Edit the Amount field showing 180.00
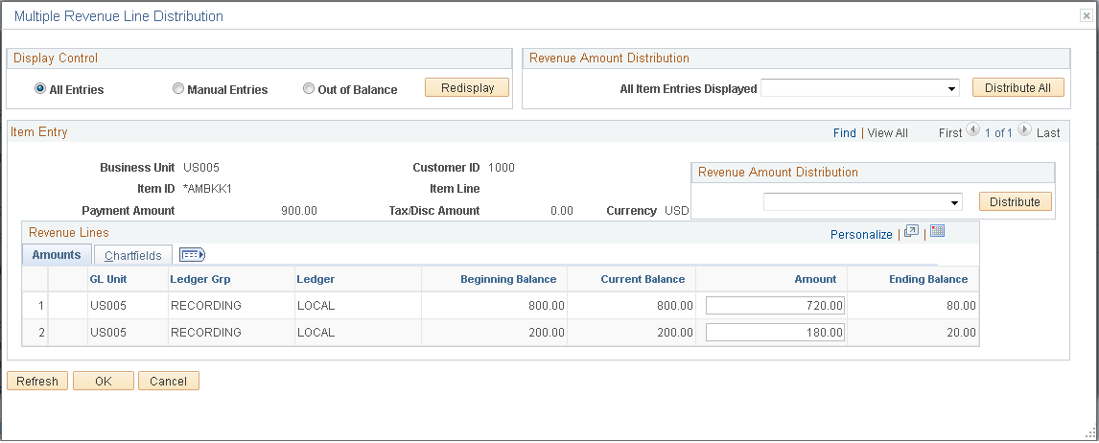The height and width of the screenshot is (443, 1099). [x=775, y=332]
